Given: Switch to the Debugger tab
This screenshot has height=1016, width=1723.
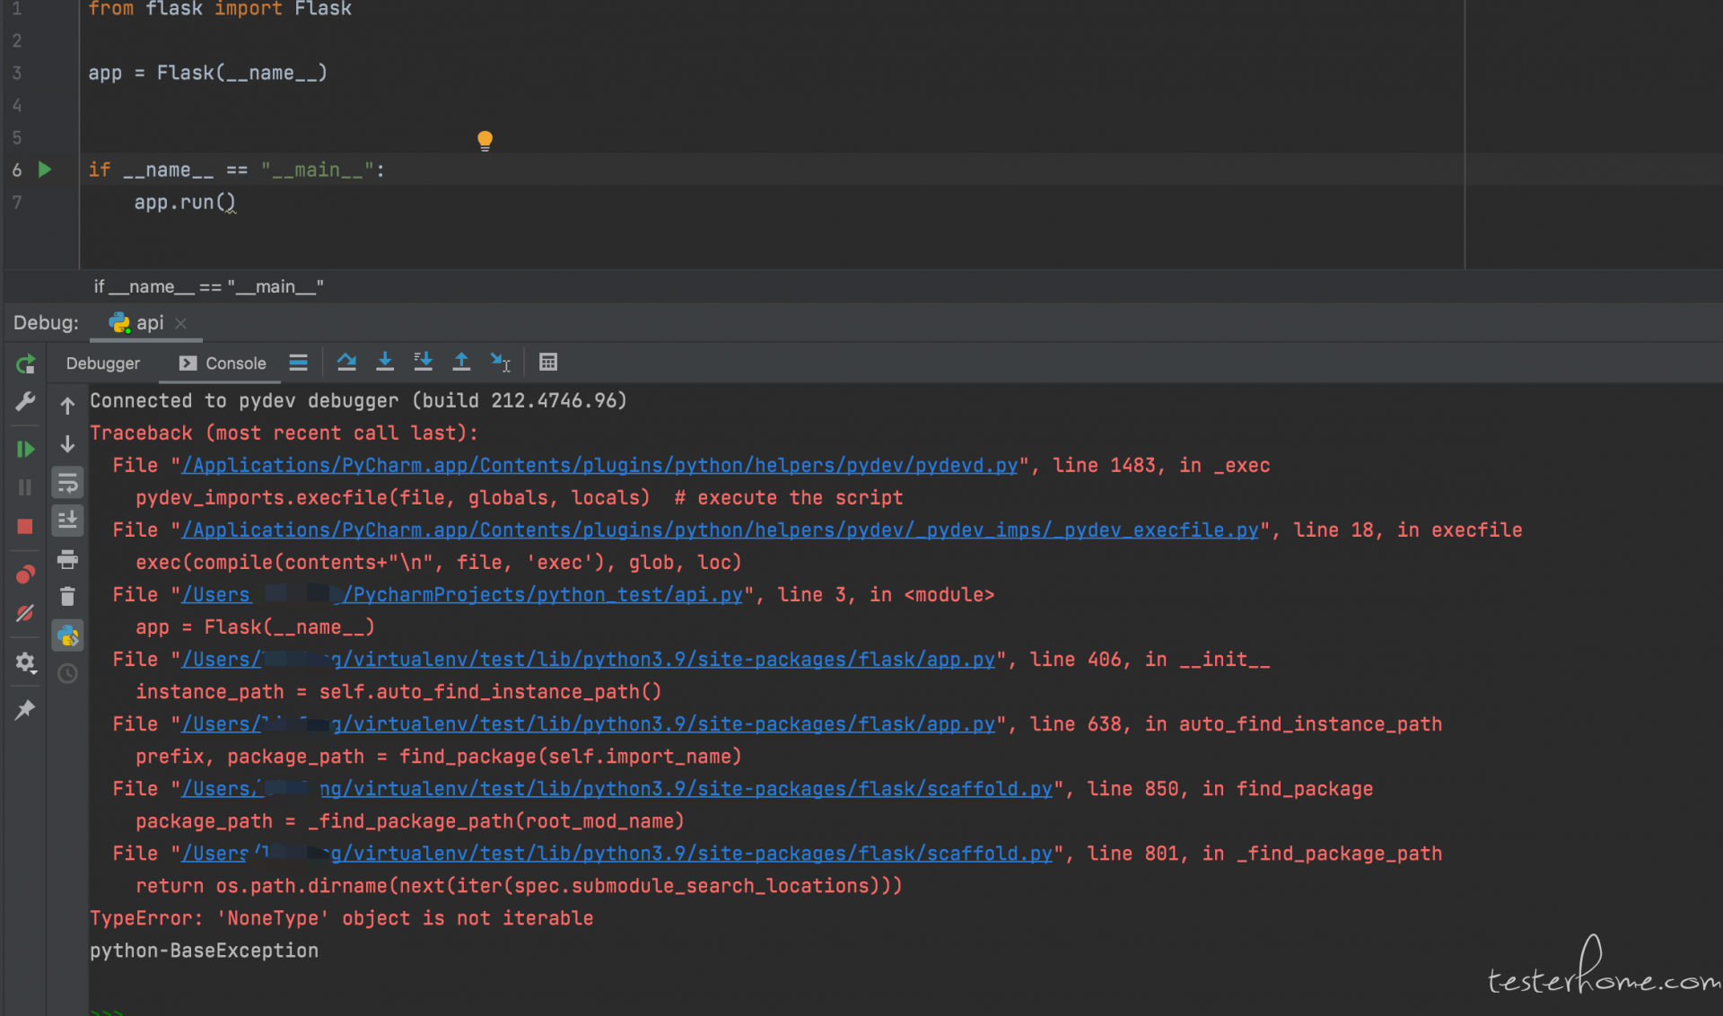Looking at the screenshot, I should (103, 363).
